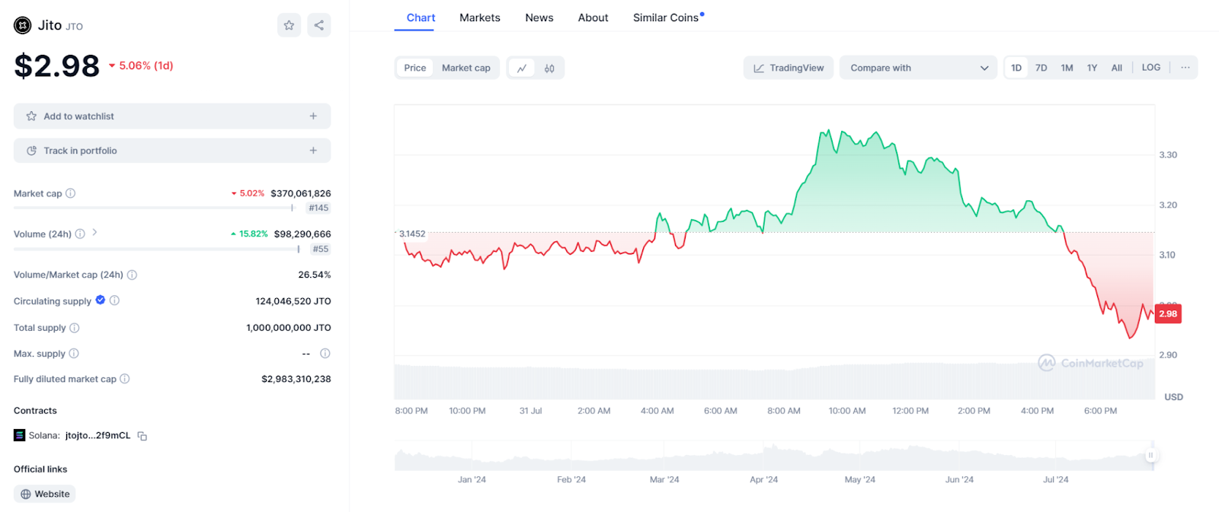The image size is (1219, 512).
Task: Set chart range to 7D
Action: coord(1041,68)
